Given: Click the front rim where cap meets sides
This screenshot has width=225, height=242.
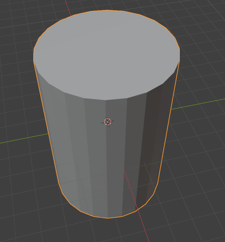Looking at the screenshot, I should click(106, 100).
